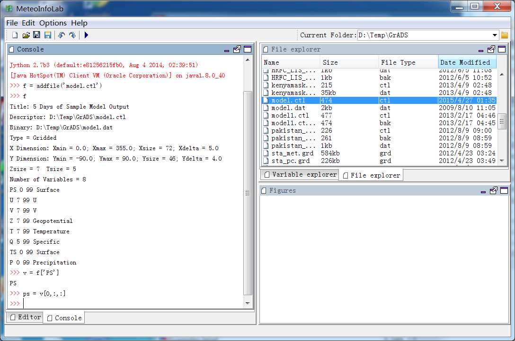This screenshot has height=341, width=515.
Task: Sort files by Size column header
Action: tap(349, 62)
